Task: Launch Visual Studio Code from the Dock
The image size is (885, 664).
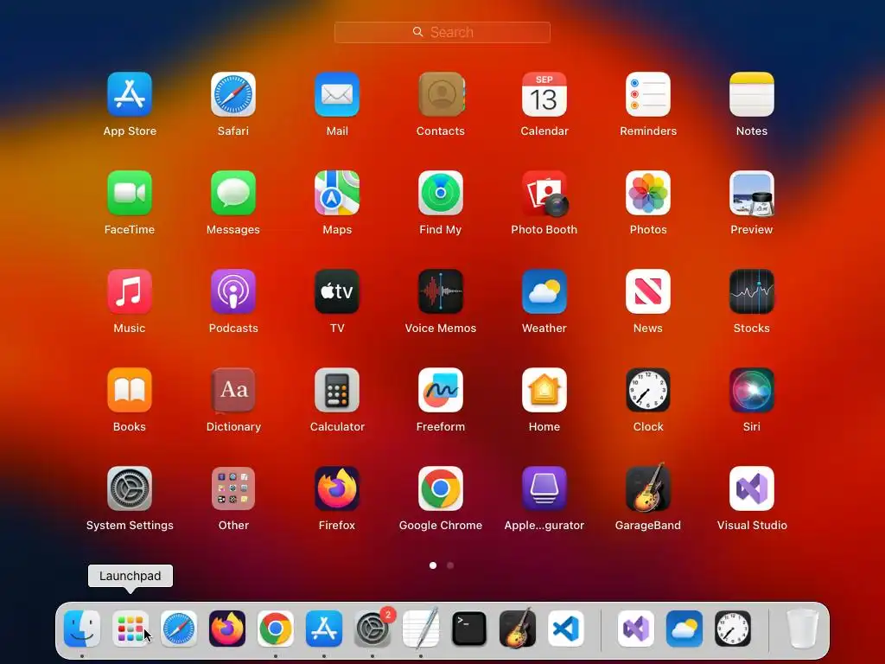Action: [x=566, y=629]
